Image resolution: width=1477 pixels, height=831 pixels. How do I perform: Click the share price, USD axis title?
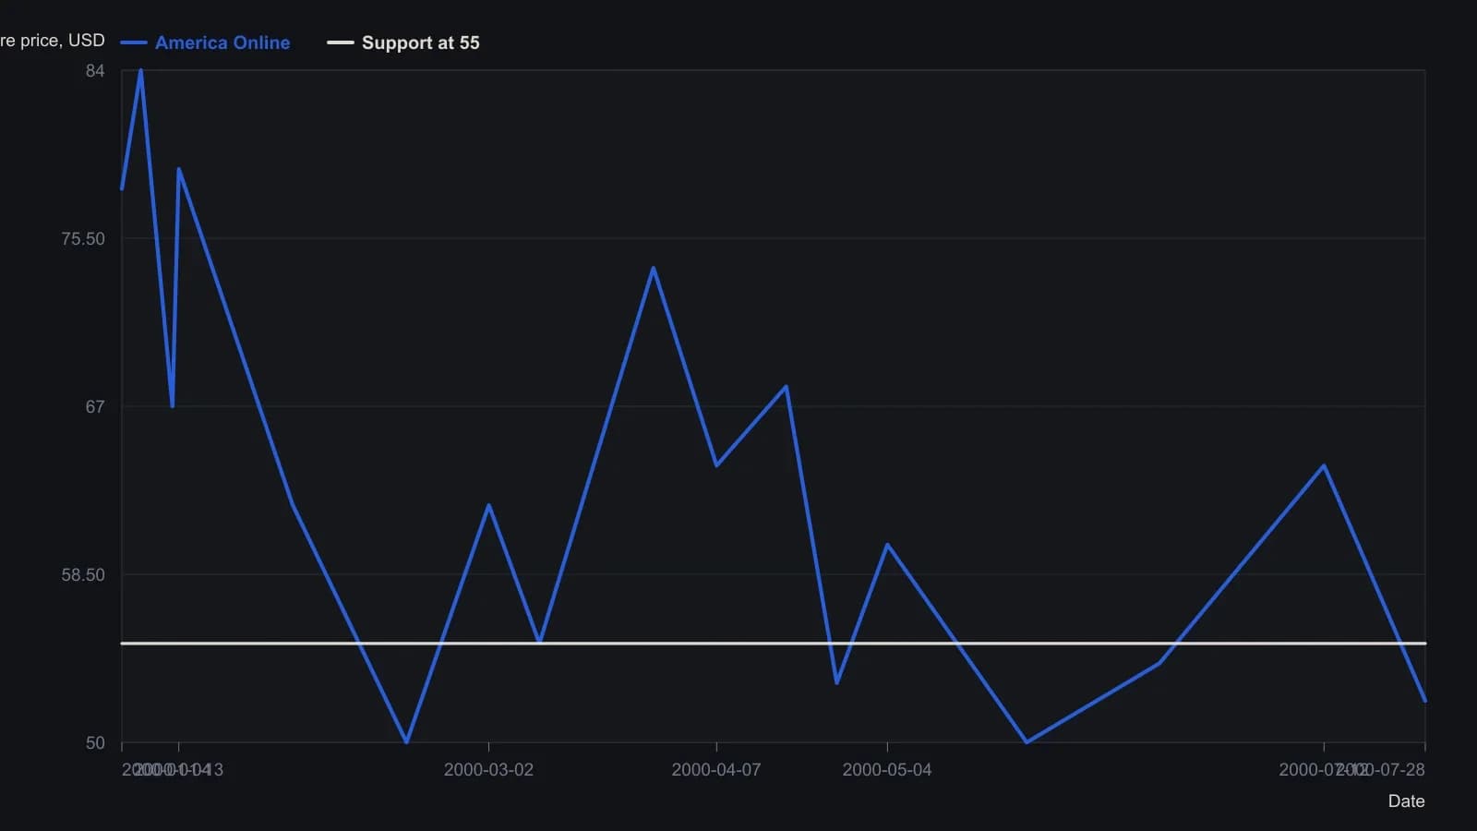[53, 41]
